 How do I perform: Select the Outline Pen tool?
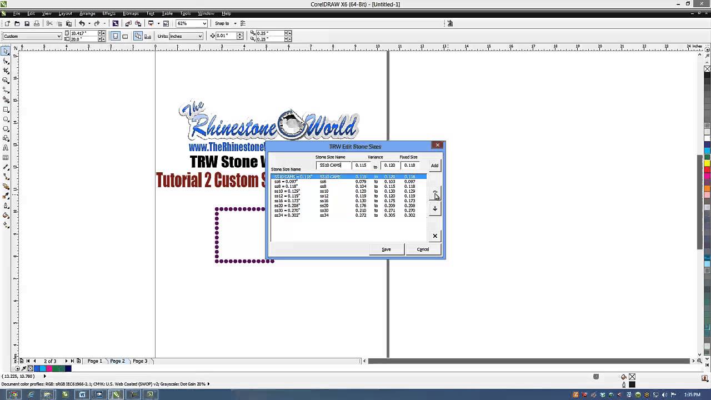[x=6, y=206]
